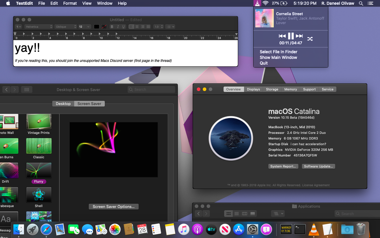
Task: Open Safari from the Dock
Action: (46, 229)
